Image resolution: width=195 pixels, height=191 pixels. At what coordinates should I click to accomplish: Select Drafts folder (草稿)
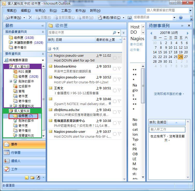click(x=19, y=91)
